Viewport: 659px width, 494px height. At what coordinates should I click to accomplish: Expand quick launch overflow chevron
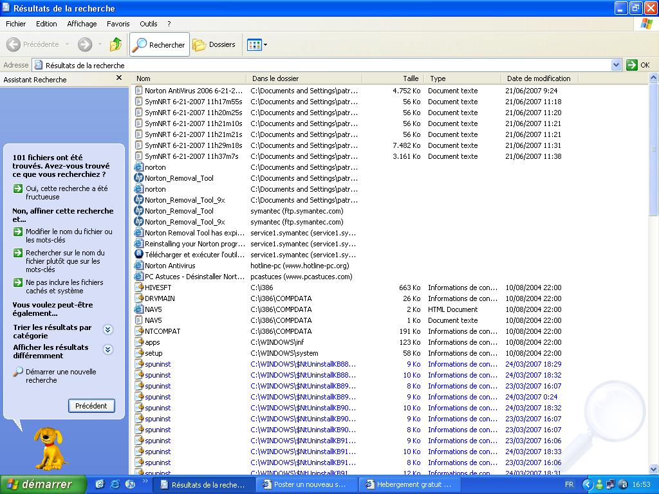click(145, 481)
